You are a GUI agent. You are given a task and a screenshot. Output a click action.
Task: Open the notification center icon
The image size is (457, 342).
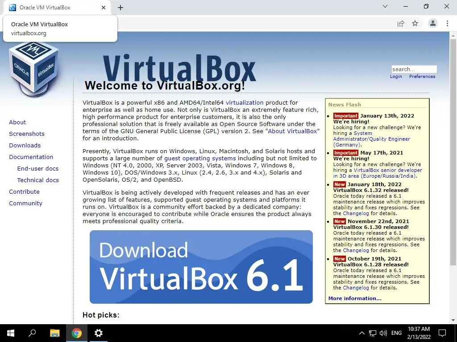pos(442,333)
